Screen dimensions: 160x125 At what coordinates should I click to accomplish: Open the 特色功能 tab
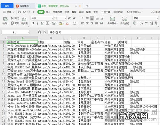click(x=118, y=12)
